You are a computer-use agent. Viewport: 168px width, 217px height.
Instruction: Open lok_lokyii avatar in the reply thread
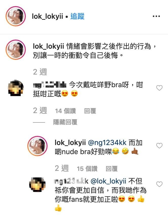tap(37, 146)
